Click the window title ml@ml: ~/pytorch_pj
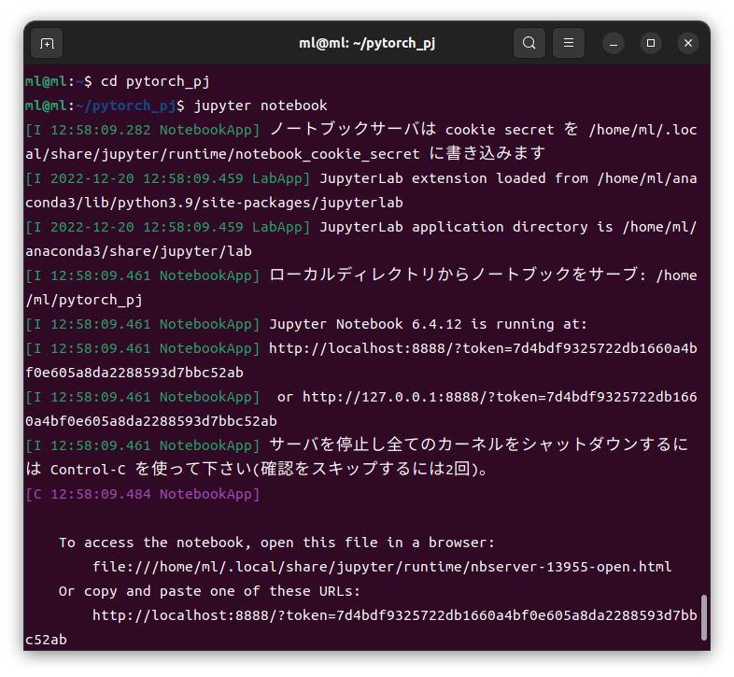 click(x=367, y=43)
